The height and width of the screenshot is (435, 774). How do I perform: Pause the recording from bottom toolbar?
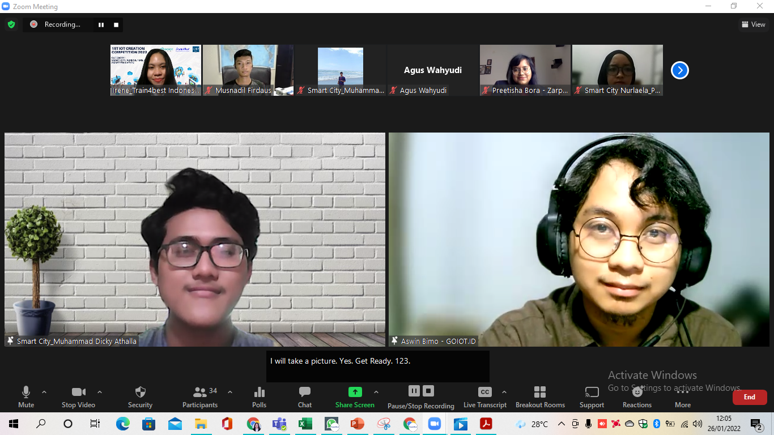414,391
